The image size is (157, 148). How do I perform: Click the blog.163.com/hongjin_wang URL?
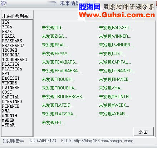click(103, 141)
